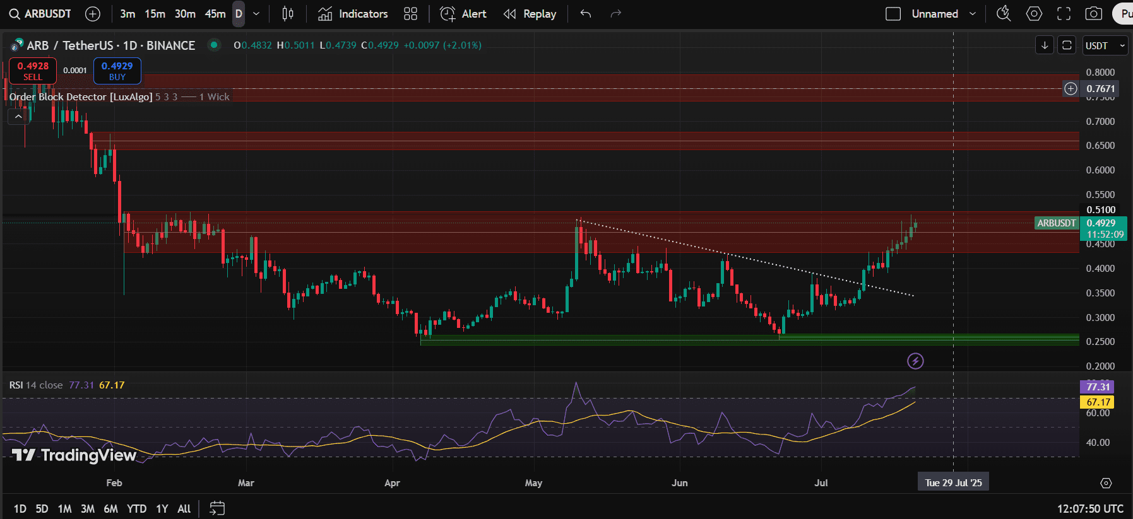Enter fullscreen mode
Viewport: 1133px width, 519px height.
click(1064, 14)
